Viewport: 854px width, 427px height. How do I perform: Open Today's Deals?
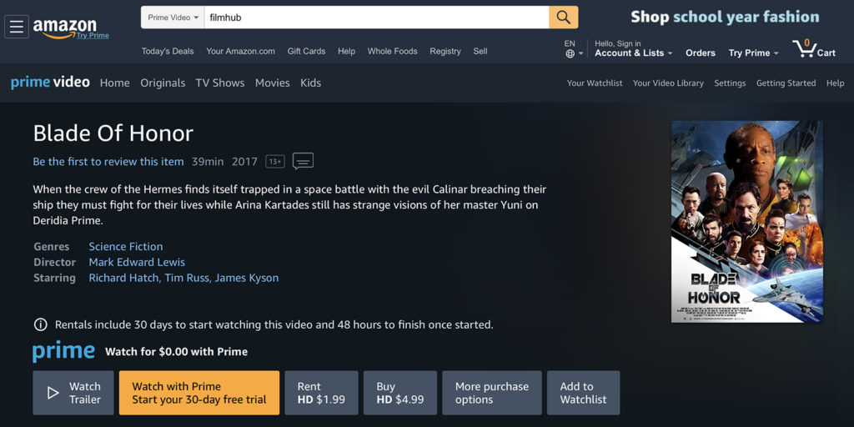pyautogui.click(x=168, y=51)
